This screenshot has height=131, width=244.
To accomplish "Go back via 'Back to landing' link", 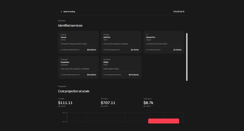I will tap(68, 12).
